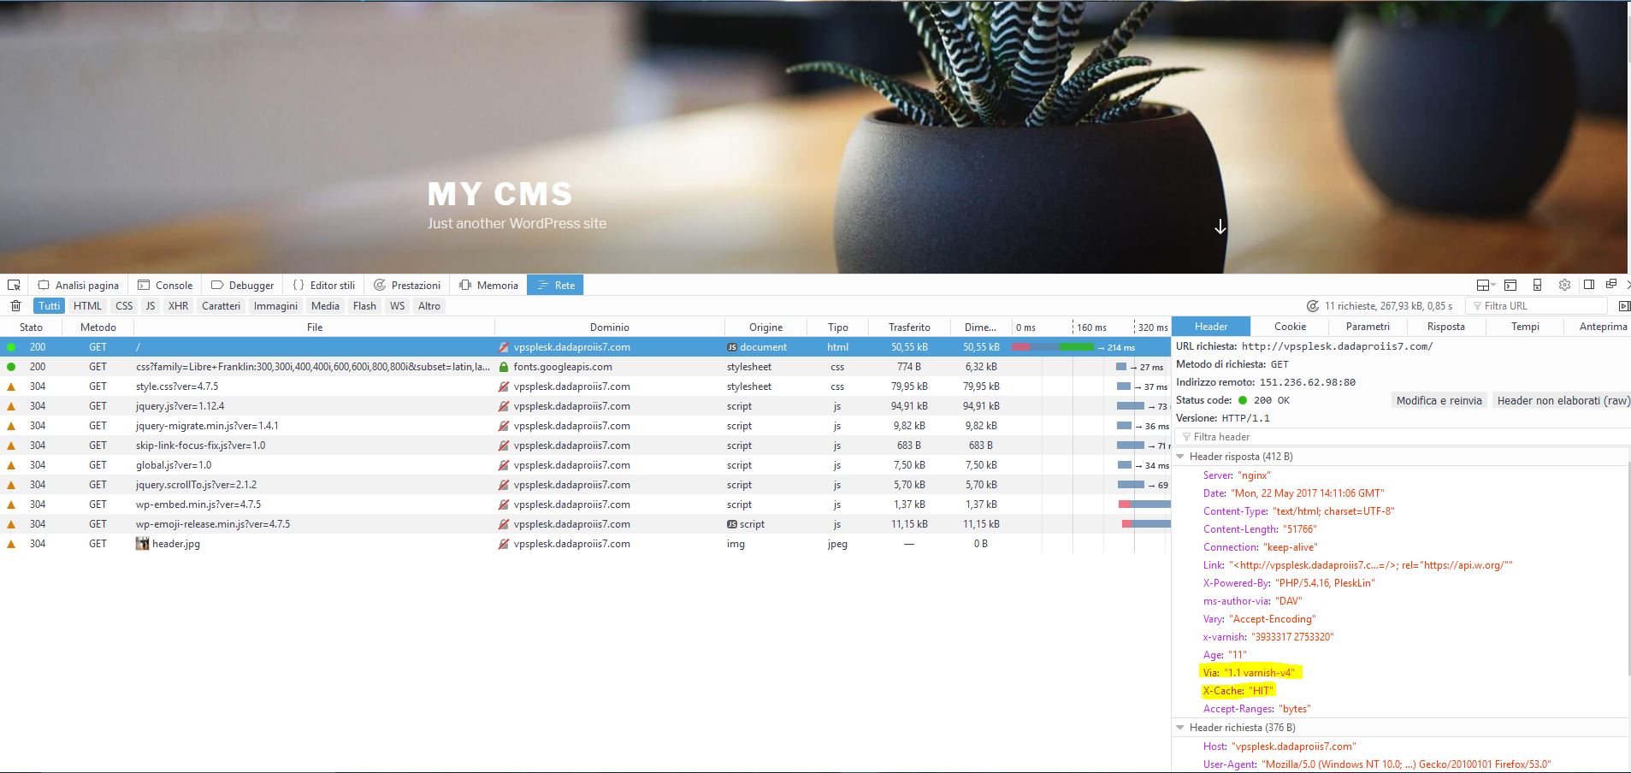Click the Filtra header input field
1631x773 pixels.
(x=1403, y=437)
